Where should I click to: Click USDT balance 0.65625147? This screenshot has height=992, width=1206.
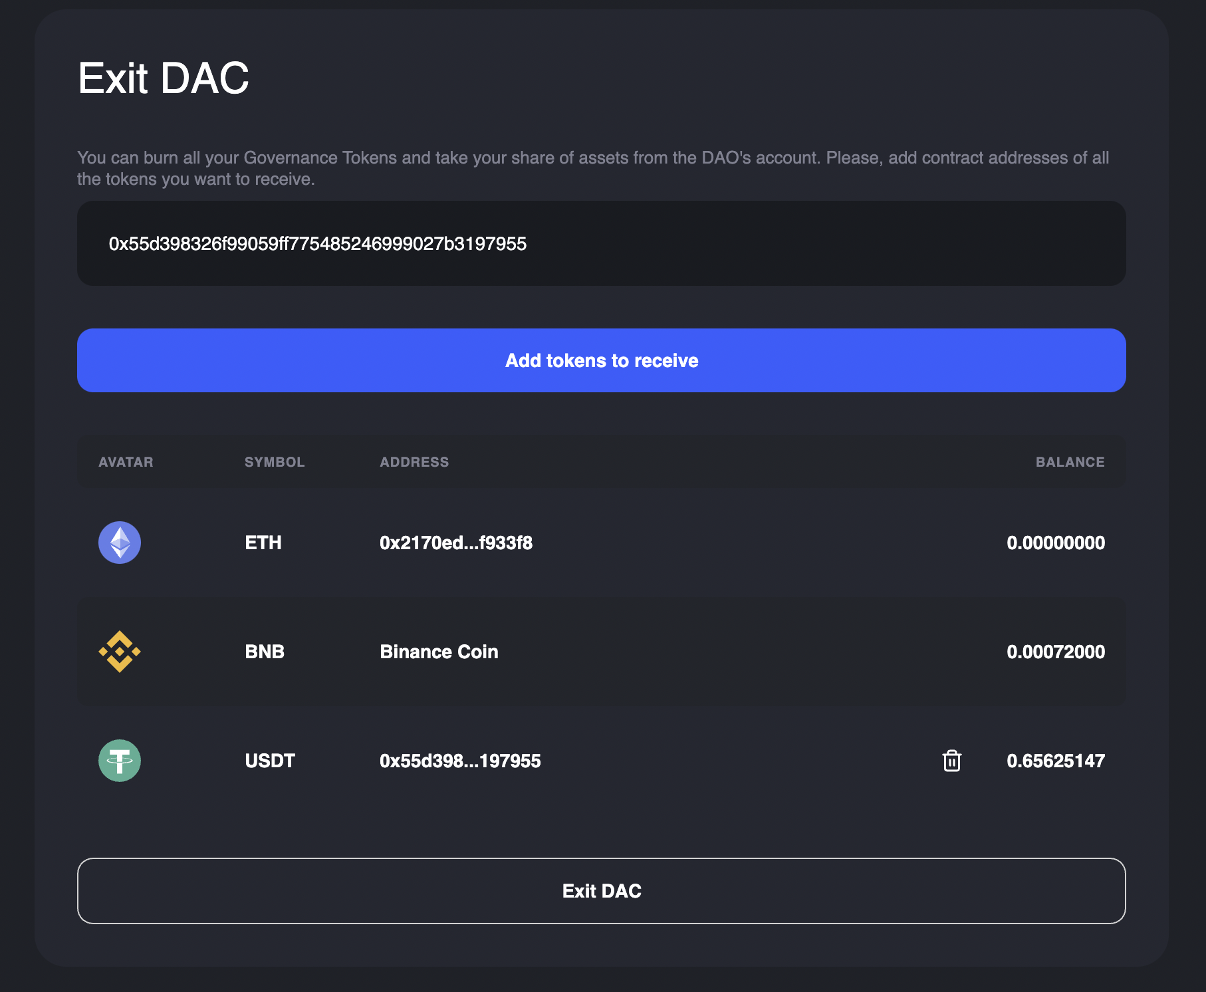coord(1056,761)
